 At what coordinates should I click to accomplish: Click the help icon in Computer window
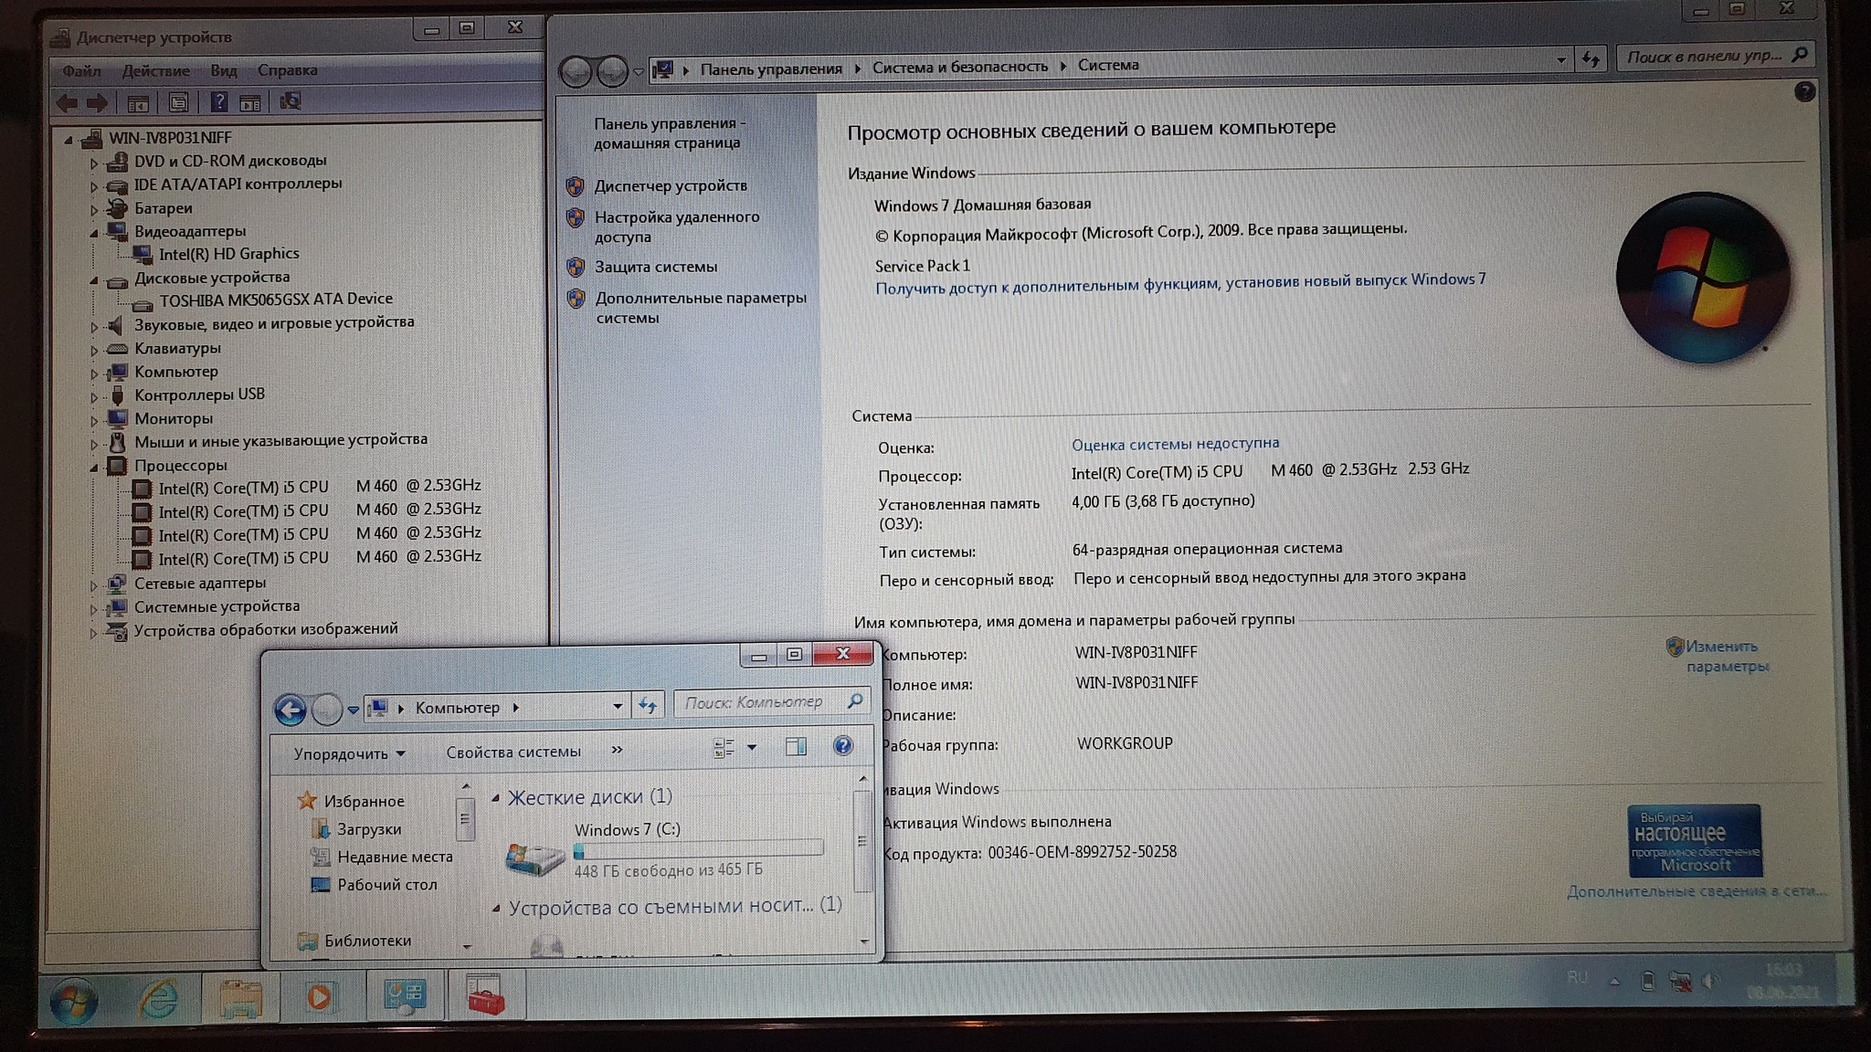tap(842, 746)
